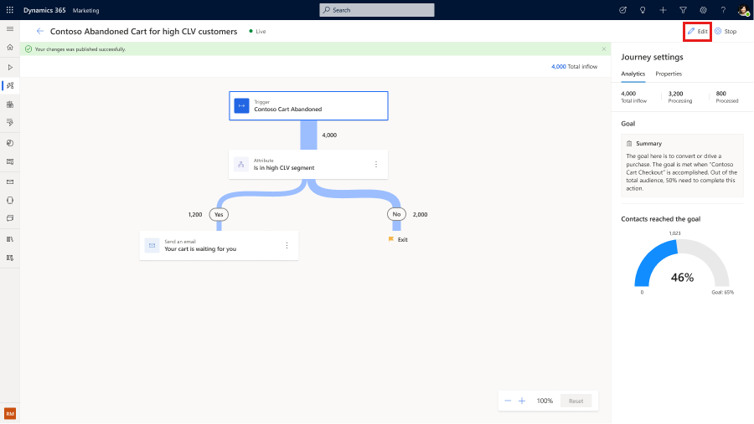Open the play arrow sidebar icon

click(x=9, y=67)
